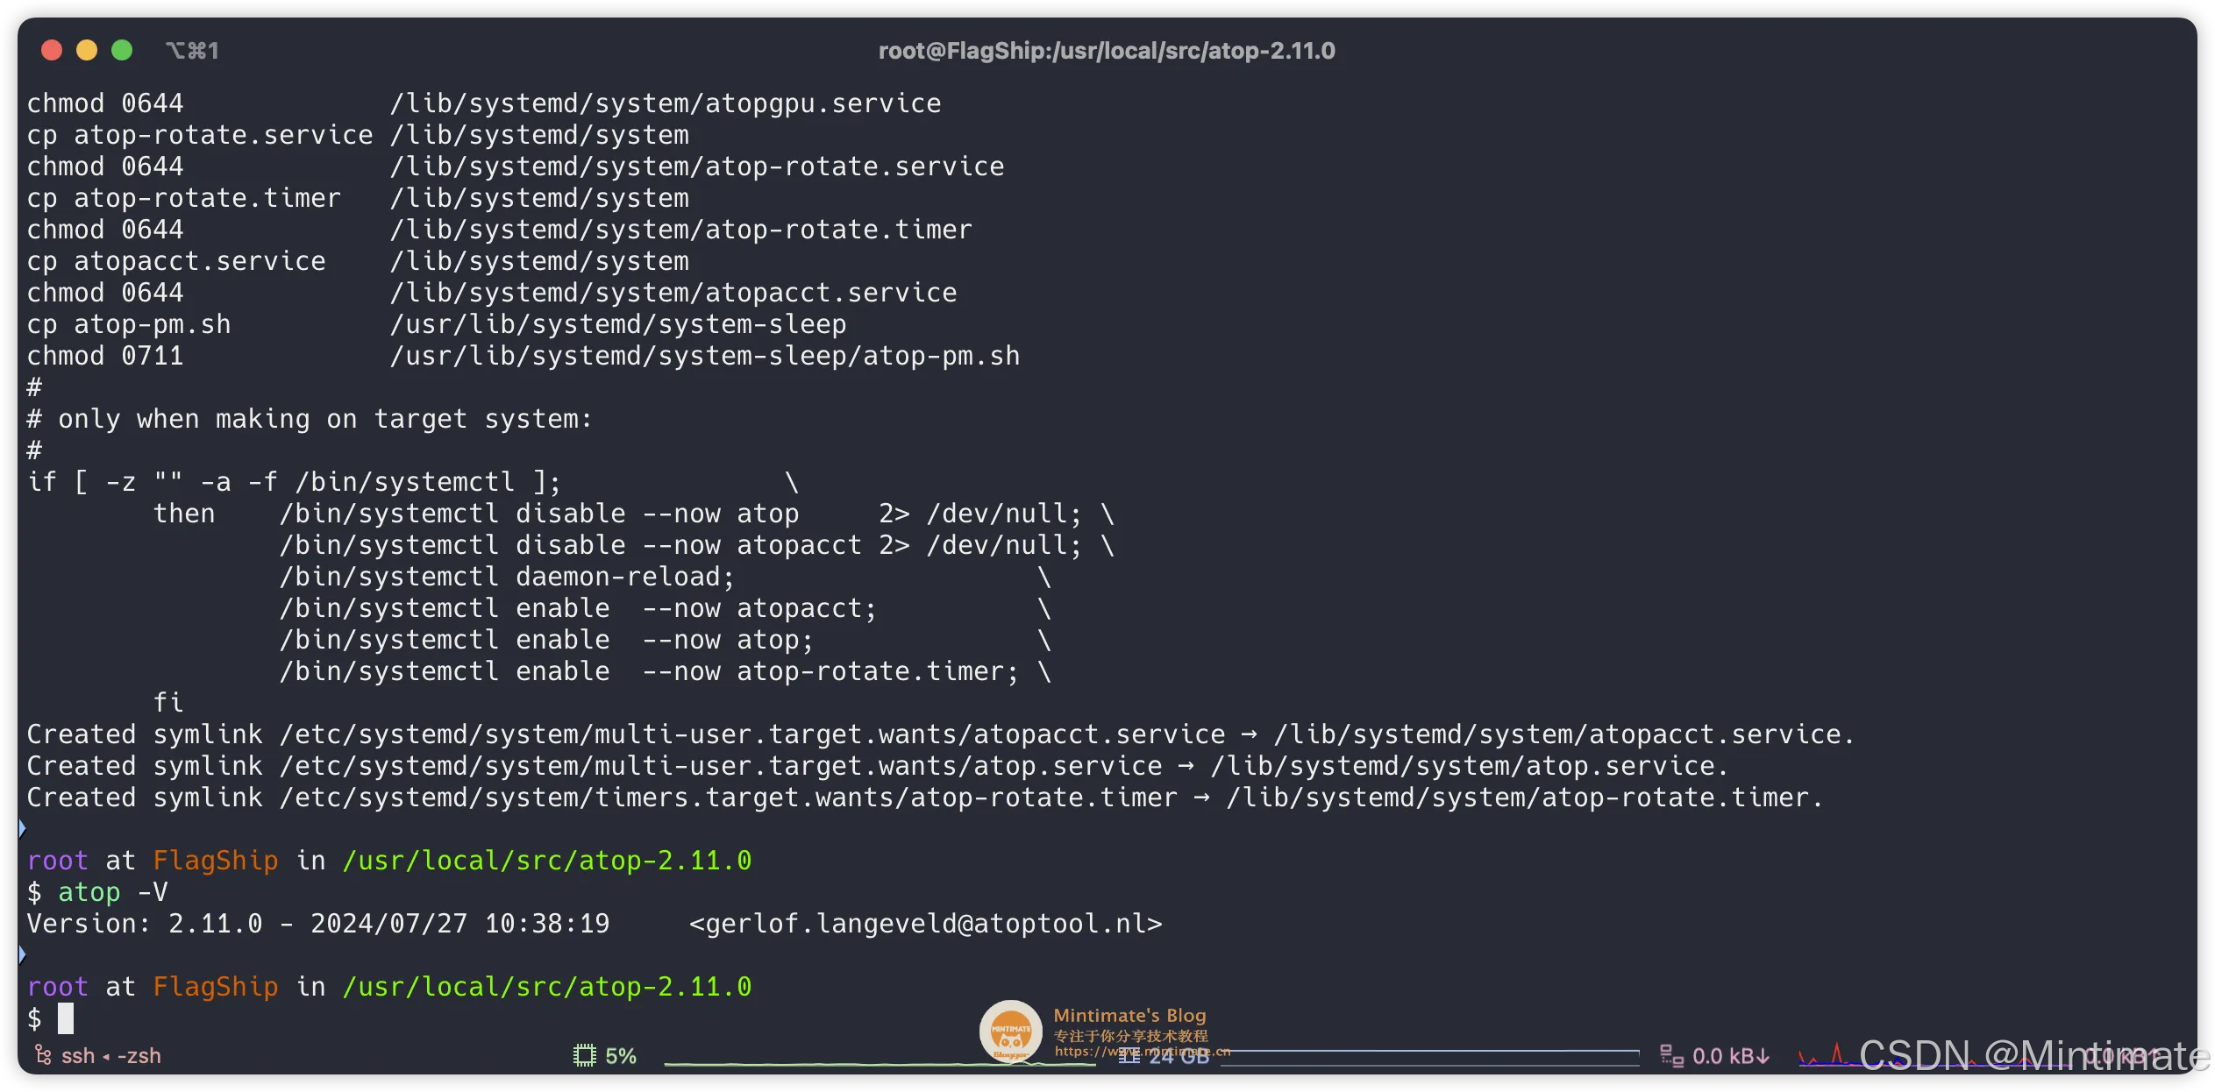Image resolution: width=2215 pixels, height=1092 pixels.
Task: Click the gerlof.langeveld@atoptool.nl email address
Action: pyautogui.click(x=925, y=924)
